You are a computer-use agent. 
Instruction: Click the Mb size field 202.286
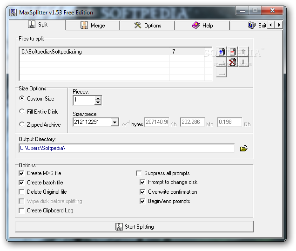pos(192,122)
